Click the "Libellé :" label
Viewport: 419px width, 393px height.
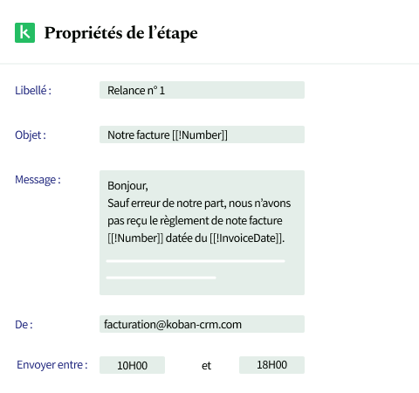(x=33, y=90)
